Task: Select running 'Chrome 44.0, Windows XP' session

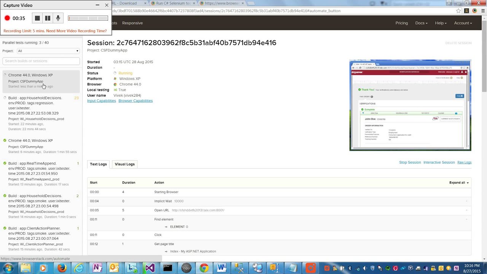Action: (x=41, y=81)
